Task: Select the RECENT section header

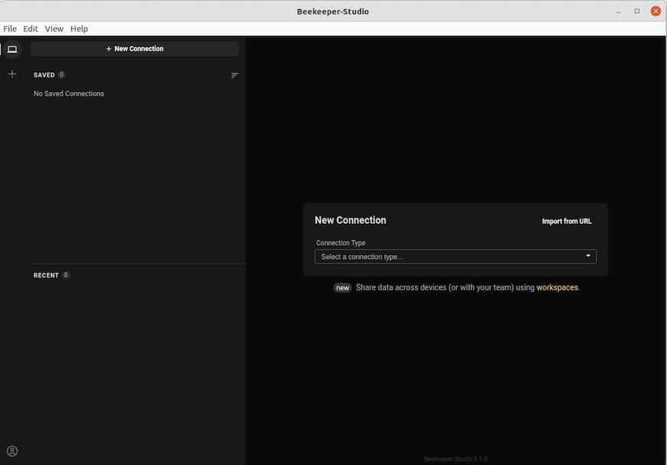Action: point(46,276)
